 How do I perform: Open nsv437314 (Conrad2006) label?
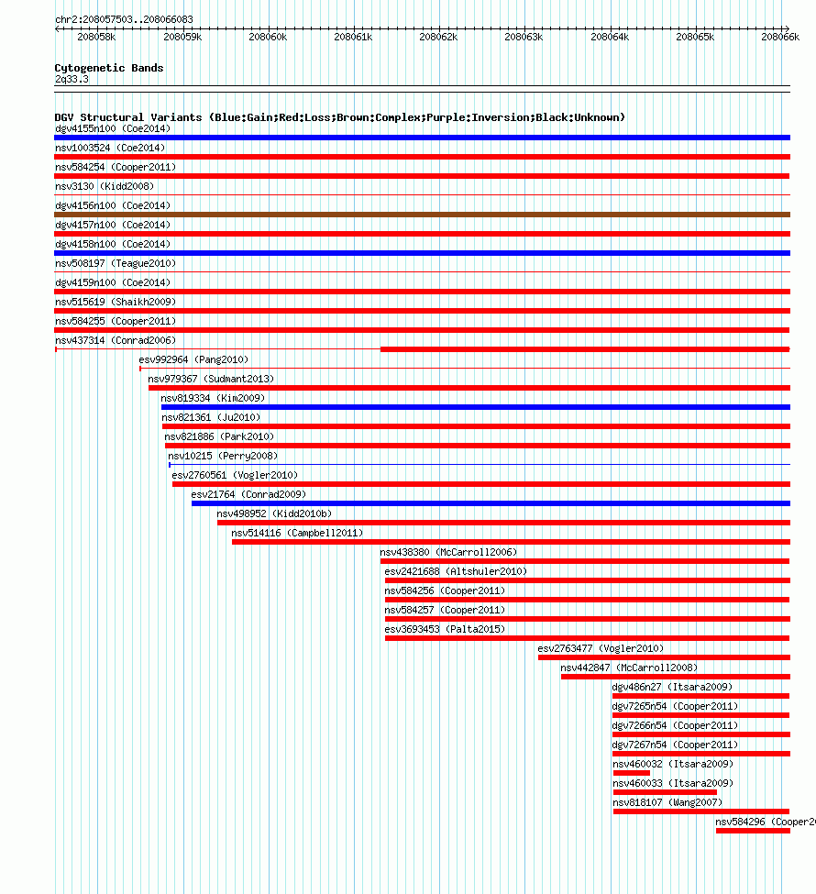pyautogui.click(x=116, y=341)
